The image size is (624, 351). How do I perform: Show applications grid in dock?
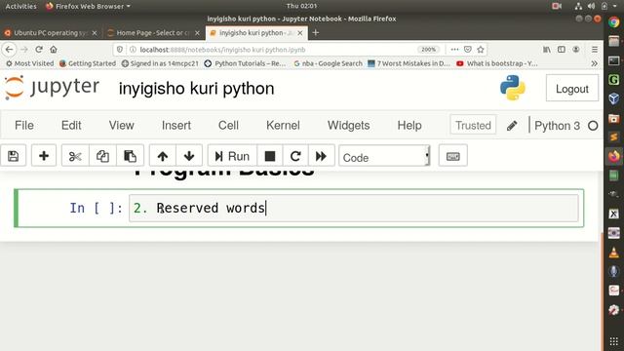pyautogui.click(x=613, y=341)
